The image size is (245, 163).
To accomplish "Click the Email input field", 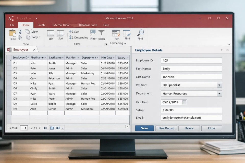I will [x=191, y=118].
